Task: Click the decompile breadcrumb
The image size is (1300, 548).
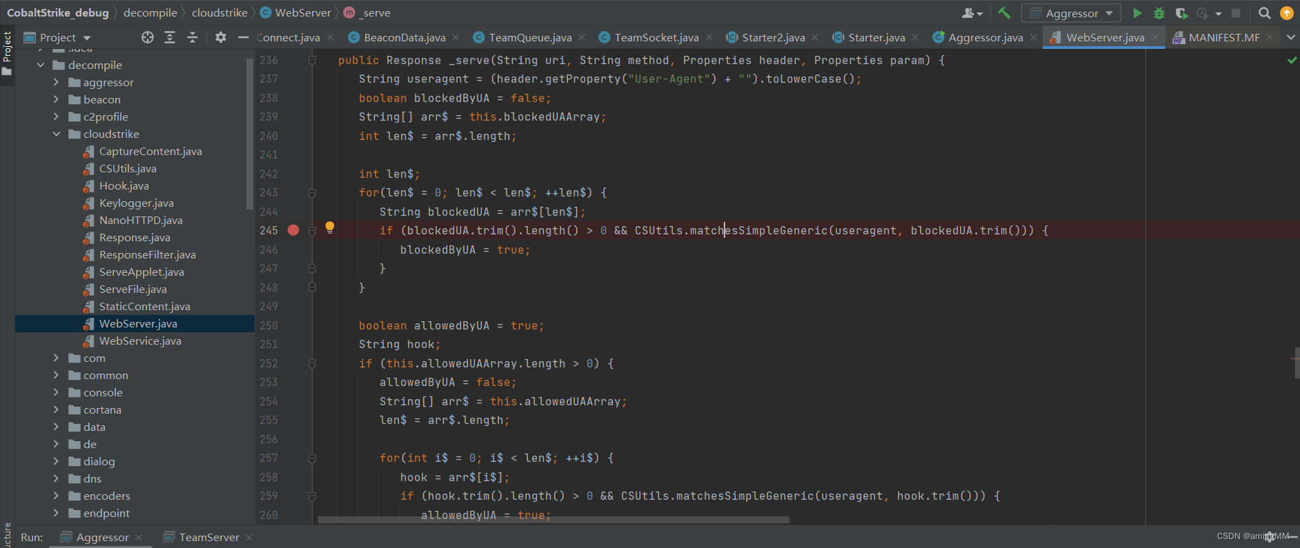Action: pyautogui.click(x=150, y=12)
